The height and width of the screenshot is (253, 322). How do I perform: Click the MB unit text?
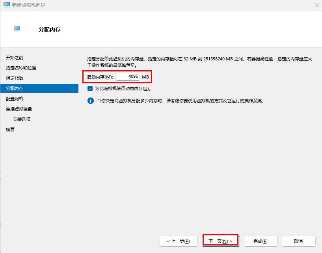pyautogui.click(x=145, y=77)
